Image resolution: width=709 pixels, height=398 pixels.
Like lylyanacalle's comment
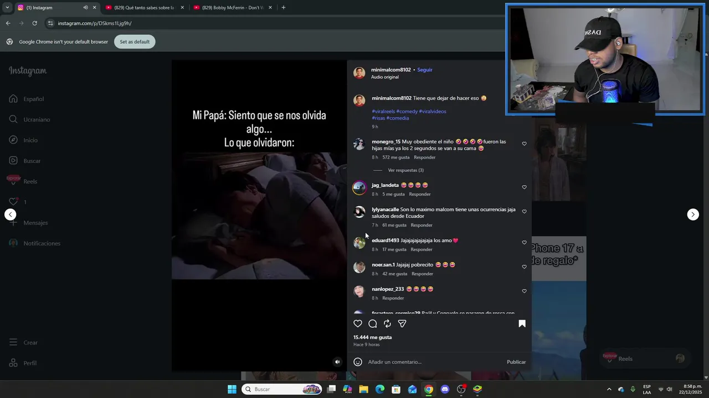[x=524, y=212]
